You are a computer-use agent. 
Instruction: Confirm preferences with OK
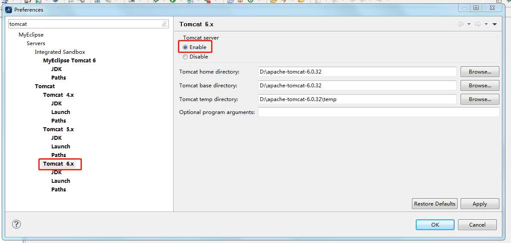point(435,225)
